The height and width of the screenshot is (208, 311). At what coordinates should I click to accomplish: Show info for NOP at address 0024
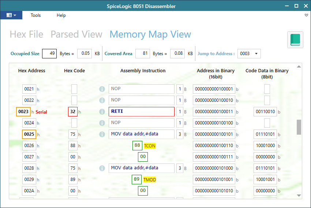click(102, 123)
